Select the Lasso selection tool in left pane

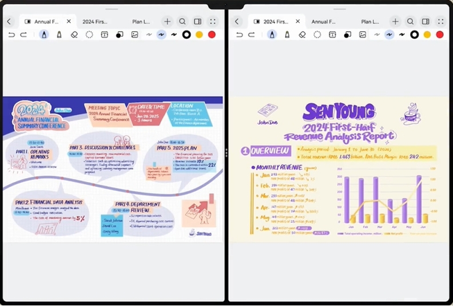(x=89, y=35)
